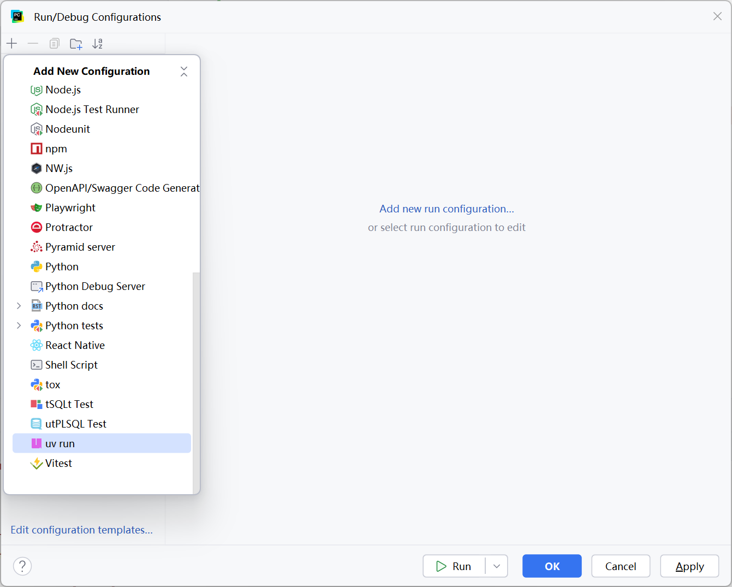This screenshot has width=732, height=587.
Task: Choose Python Debug Server entry
Action: tap(95, 286)
